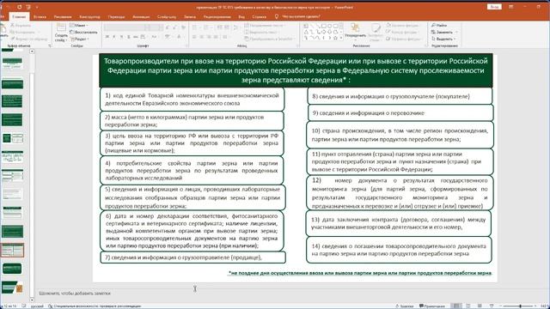Open the Review (Рецензирование) tab
This screenshot has height=309, width=550.
click(x=217, y=16)
